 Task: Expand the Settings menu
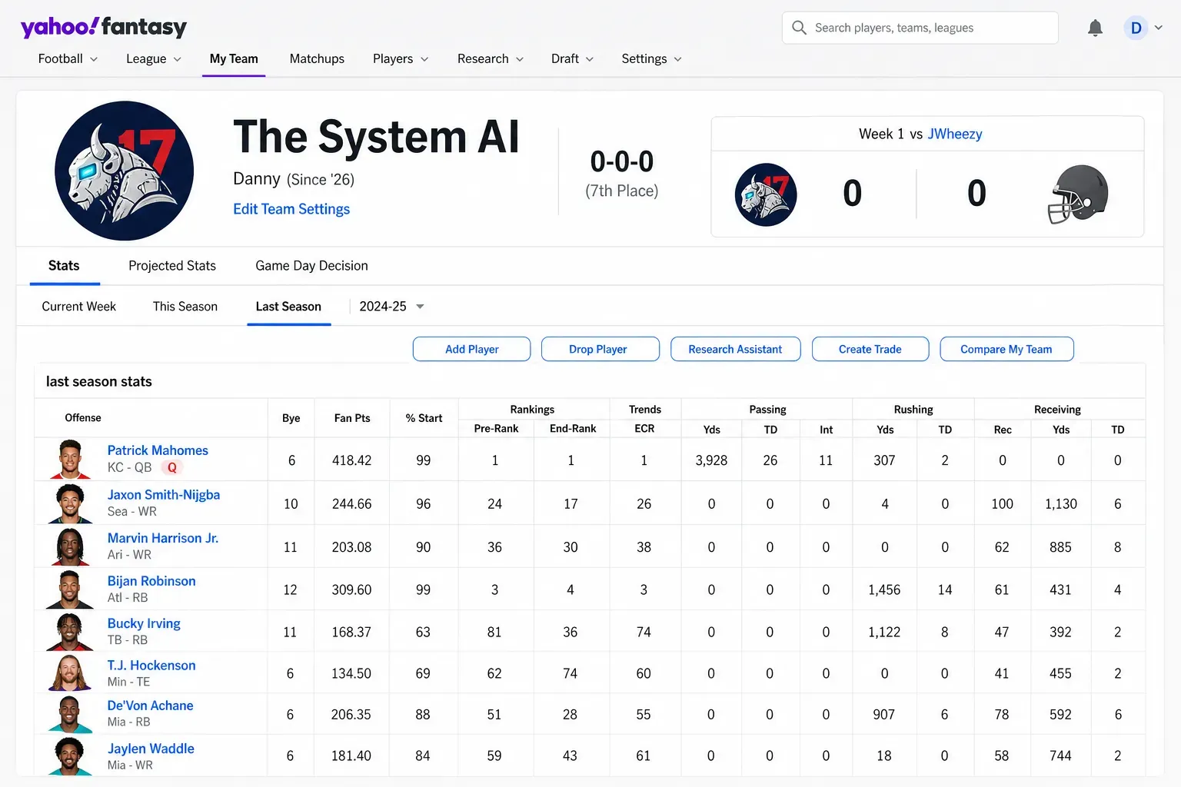(x=651, y=58)
